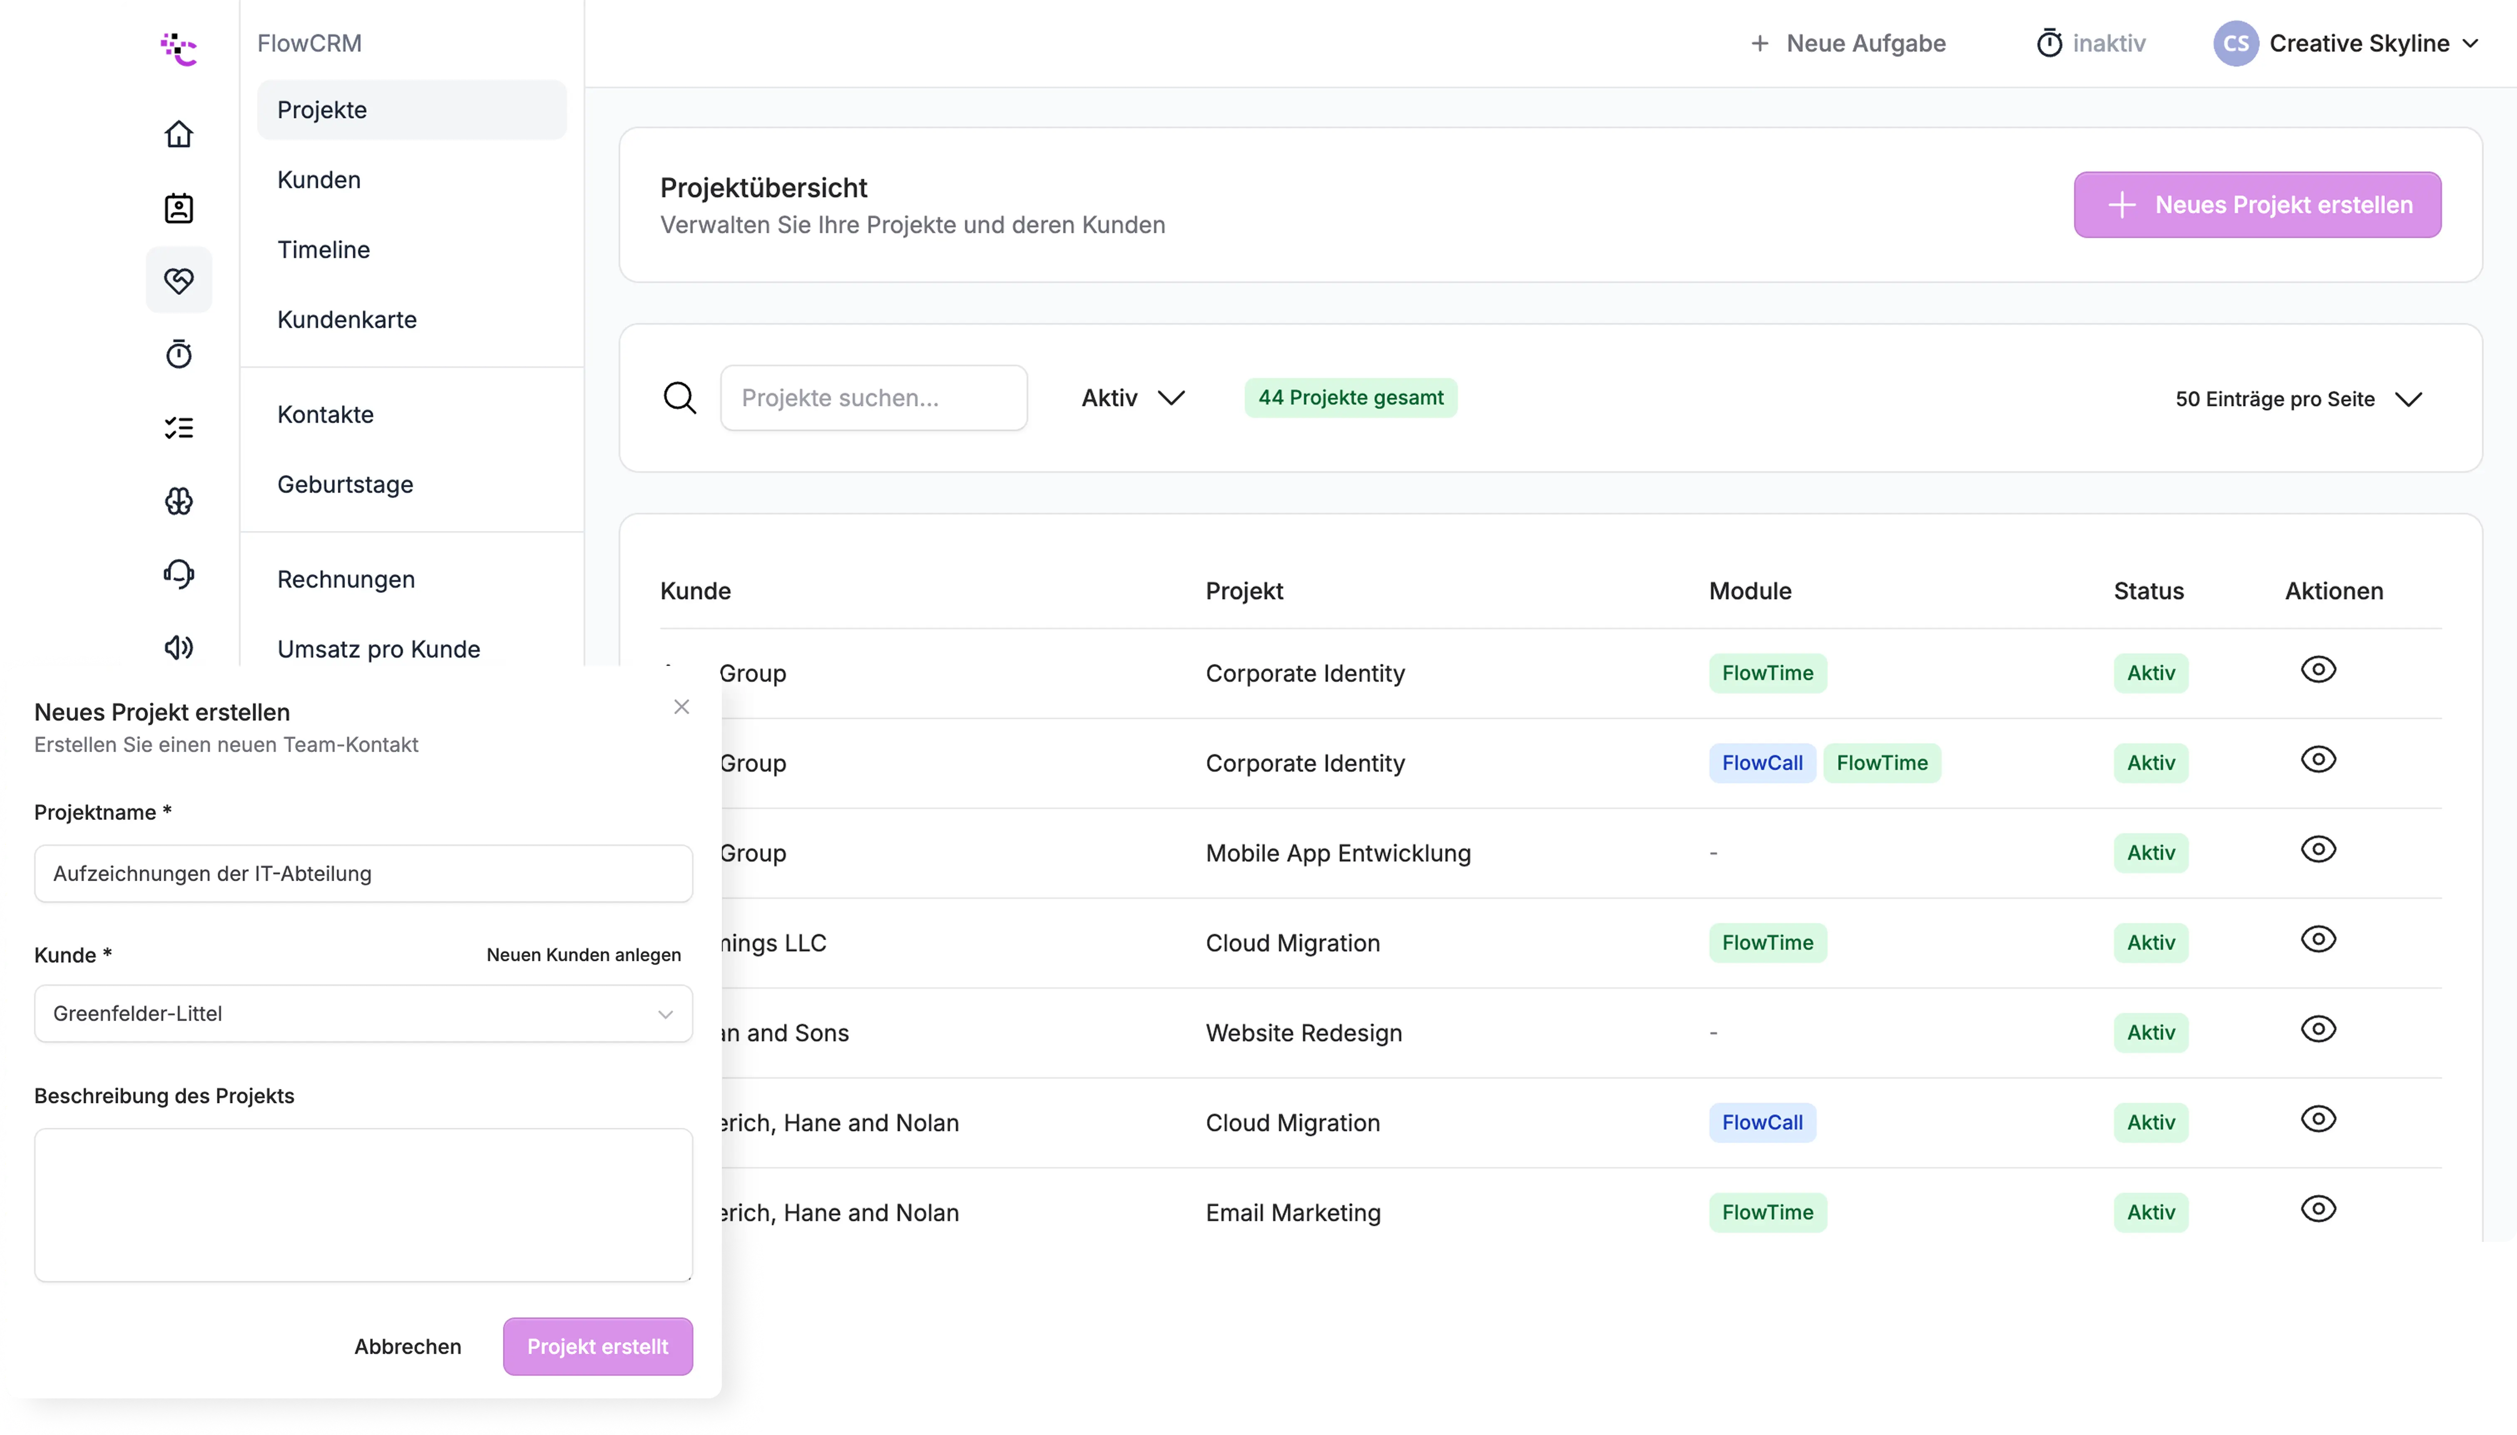This screenshot has width=2517, height=1435.
Task: Click the Neues Projekt erstellen button
Action: pyautogui.click(x=2256, y=204)
